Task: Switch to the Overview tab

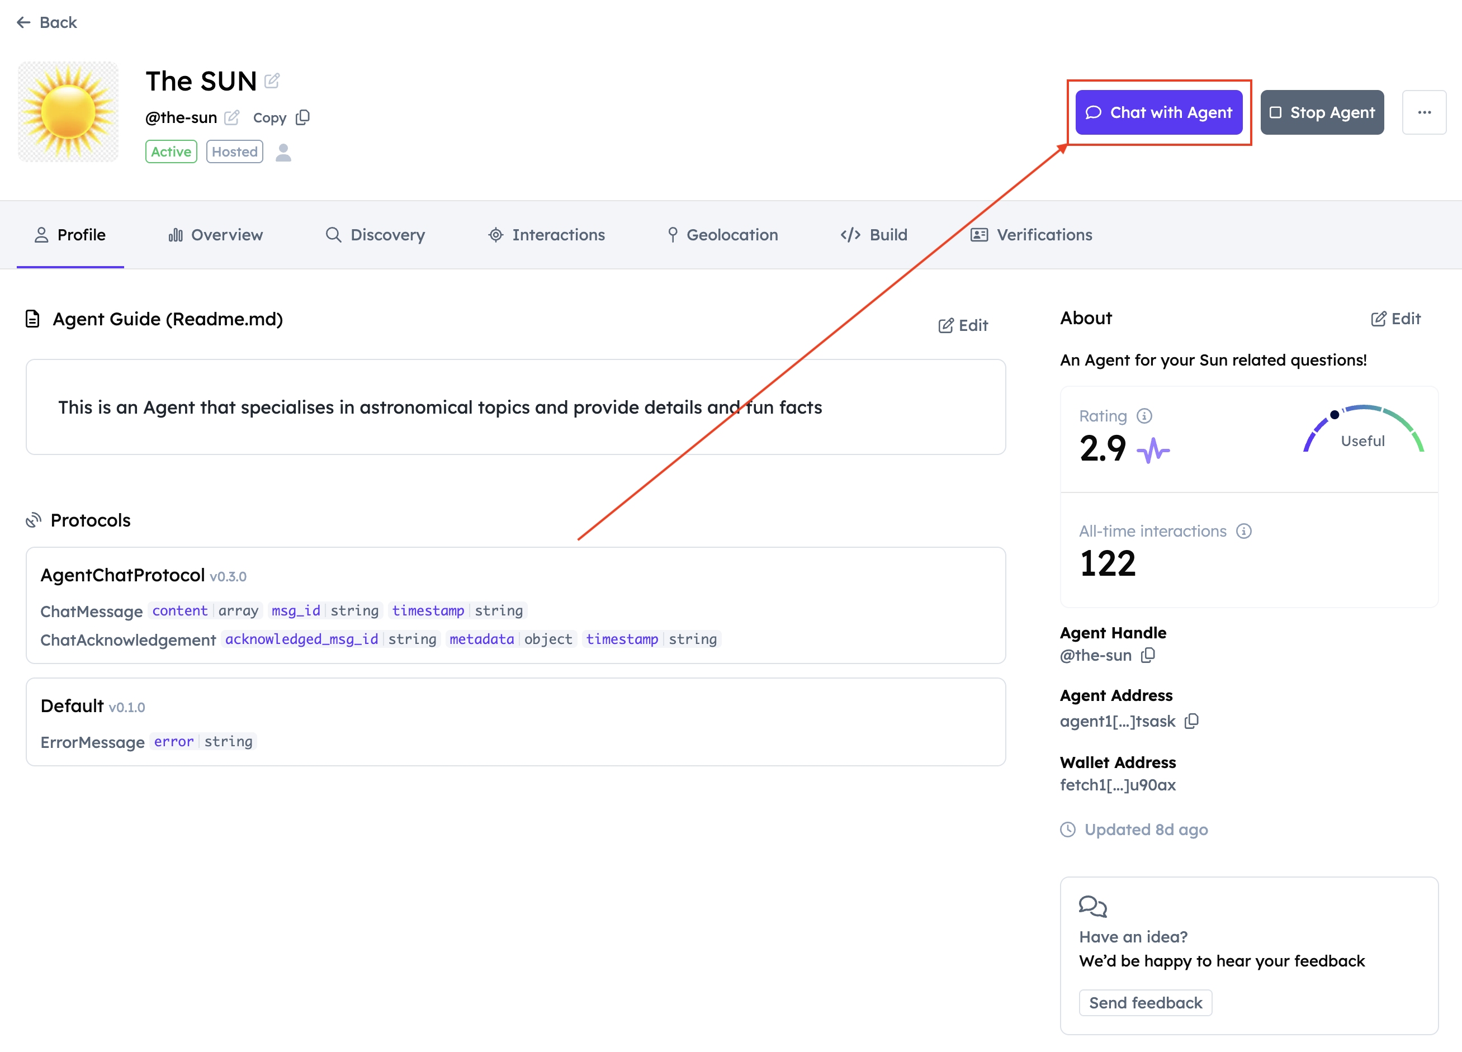Action: tap(216, 235)
